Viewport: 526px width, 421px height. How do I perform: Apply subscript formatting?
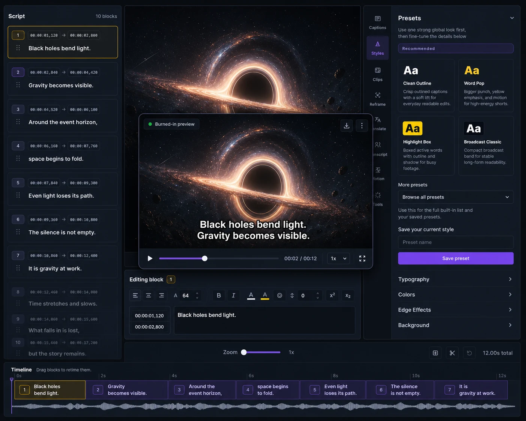348,296
